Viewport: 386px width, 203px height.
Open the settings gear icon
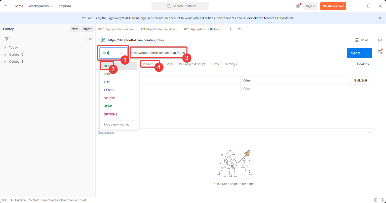(298, 6)
